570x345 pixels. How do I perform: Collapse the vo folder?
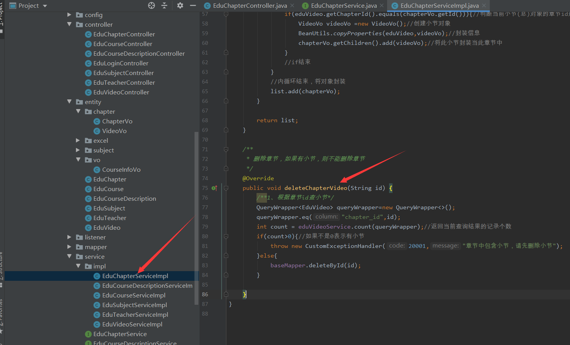78,160
